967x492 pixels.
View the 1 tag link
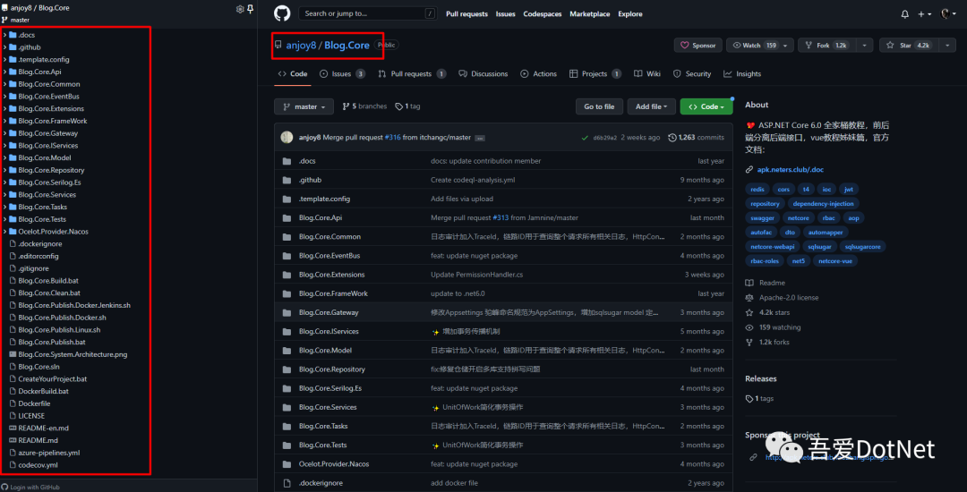coord(407,106)
